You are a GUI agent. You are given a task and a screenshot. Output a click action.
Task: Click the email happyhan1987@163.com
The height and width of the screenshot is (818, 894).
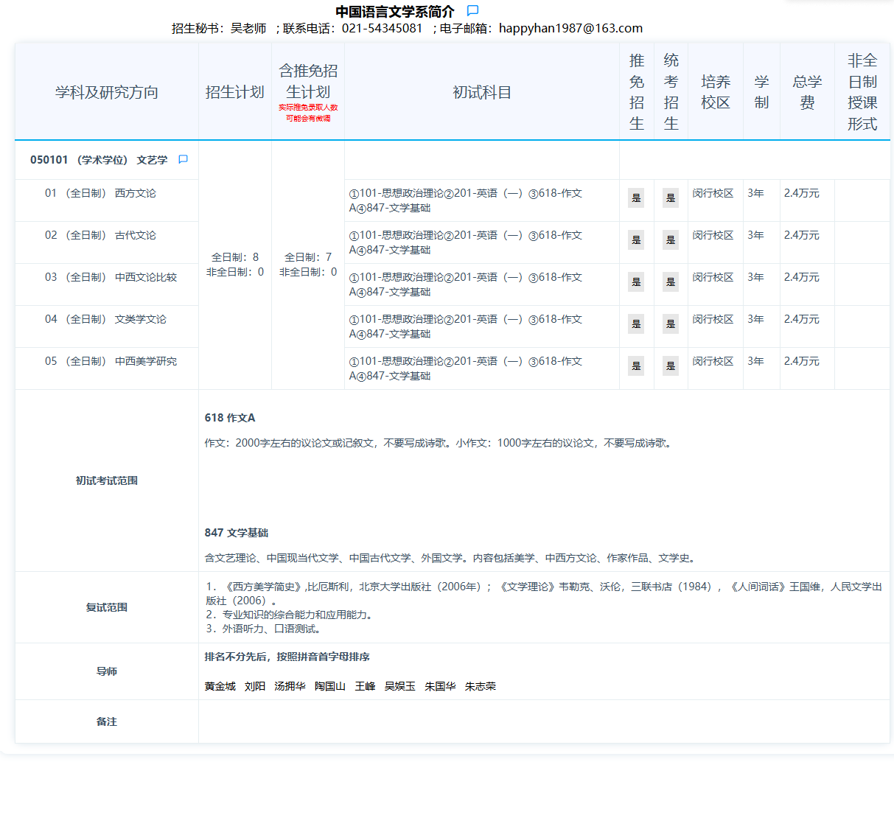(x=570, y=28)
